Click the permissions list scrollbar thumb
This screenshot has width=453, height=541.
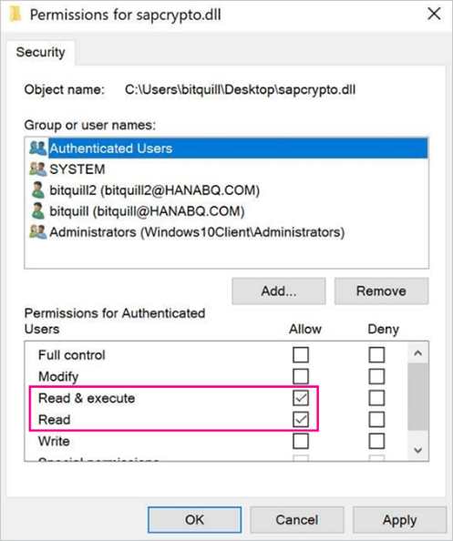click(417, 397)
